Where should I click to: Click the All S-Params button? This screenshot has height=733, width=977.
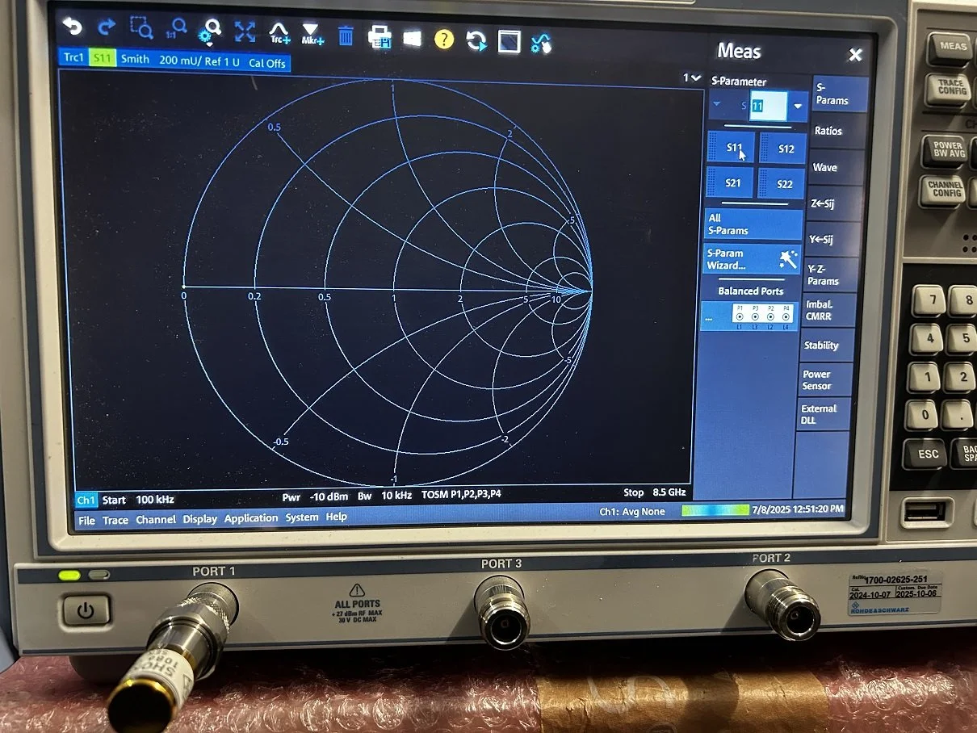753,224
